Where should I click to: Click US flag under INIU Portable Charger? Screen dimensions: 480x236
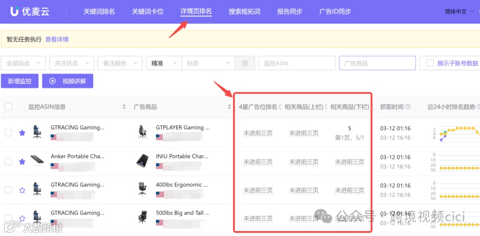(x=159, y=166)
